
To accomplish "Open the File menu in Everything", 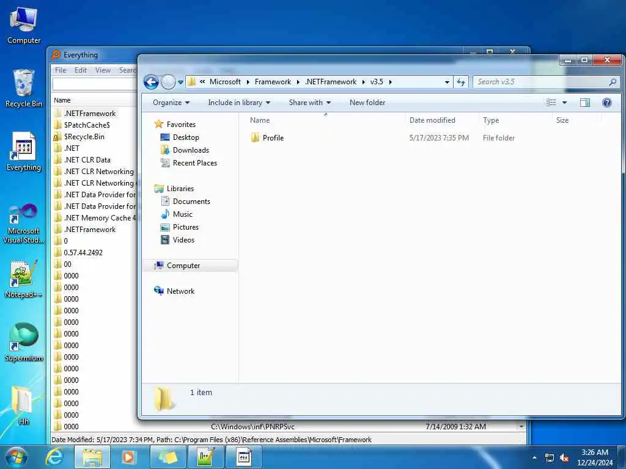I will 61,70.
